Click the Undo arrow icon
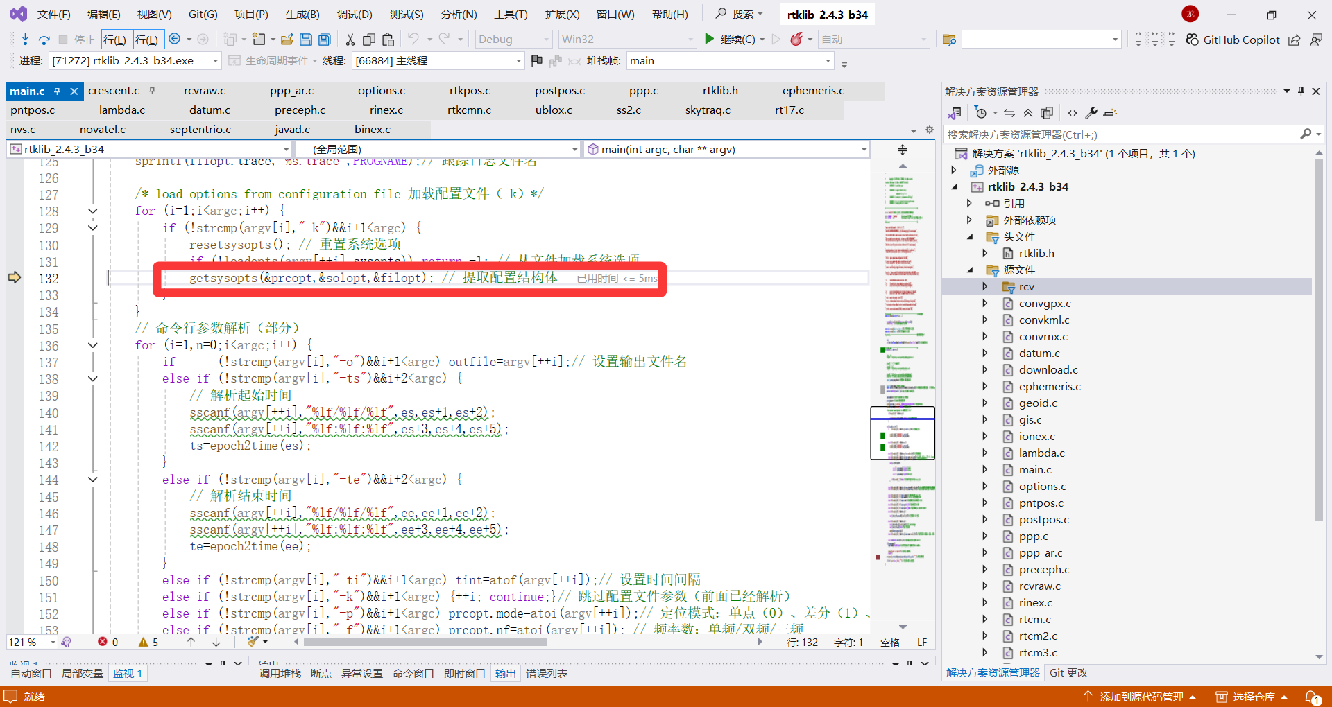This screenshot has width=1332, height=707. click(x=413, y=39)
